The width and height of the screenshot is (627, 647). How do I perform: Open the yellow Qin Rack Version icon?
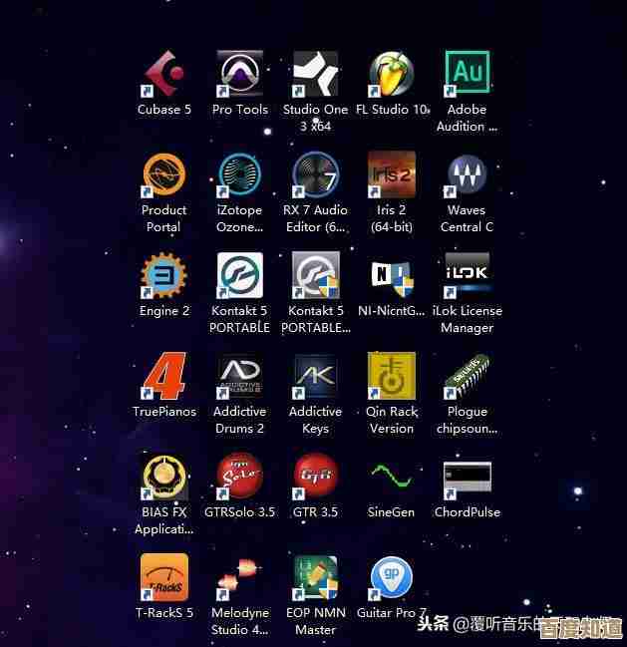(392, 376)
